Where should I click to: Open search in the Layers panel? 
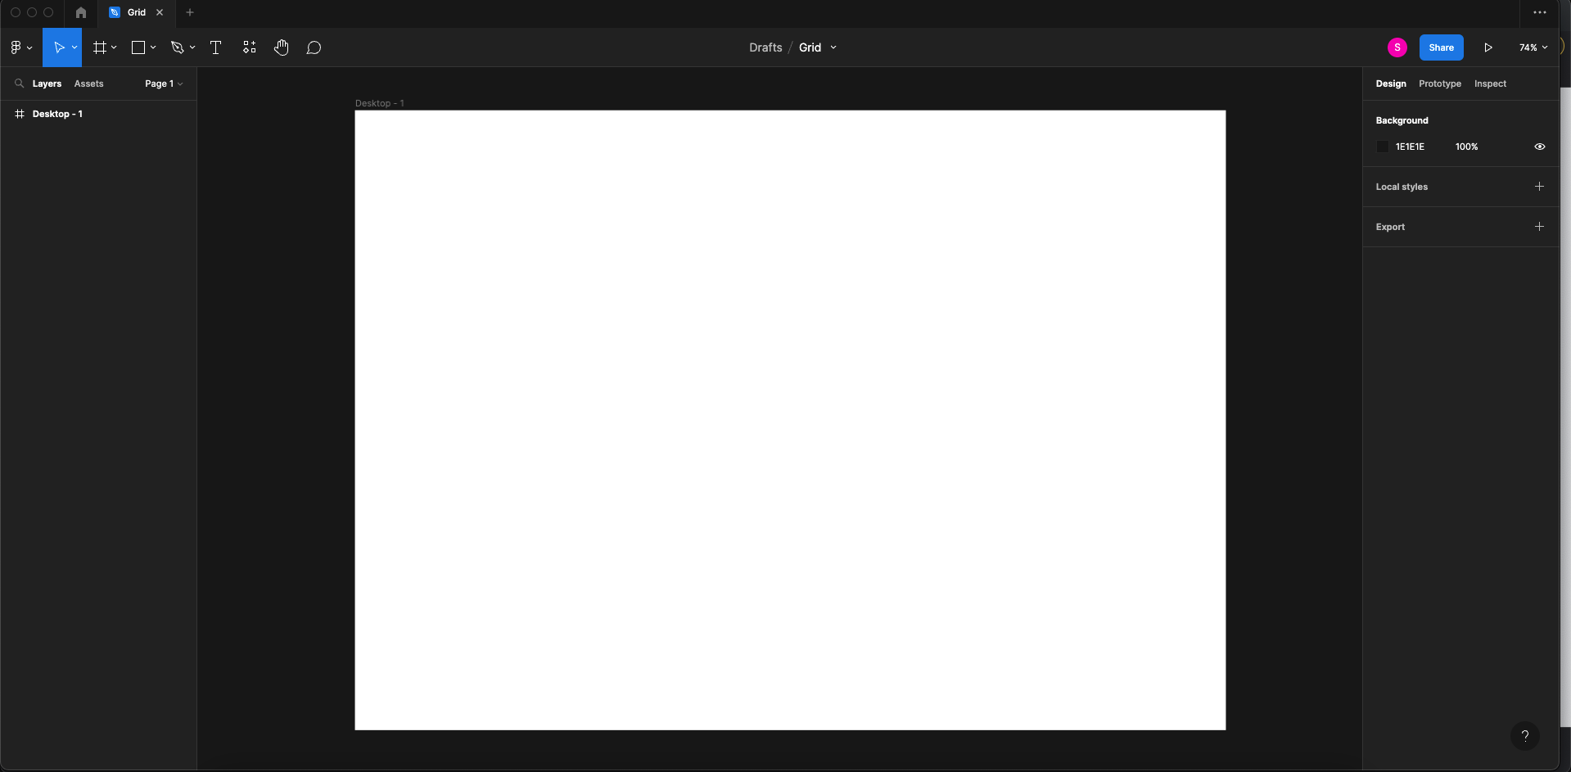point(18,84)
